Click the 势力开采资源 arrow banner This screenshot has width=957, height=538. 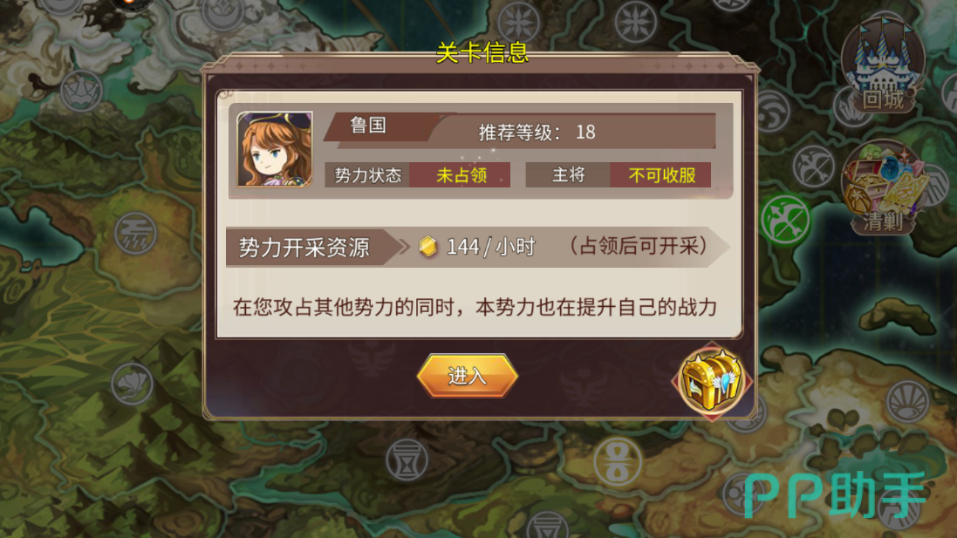tap(312, 247)
